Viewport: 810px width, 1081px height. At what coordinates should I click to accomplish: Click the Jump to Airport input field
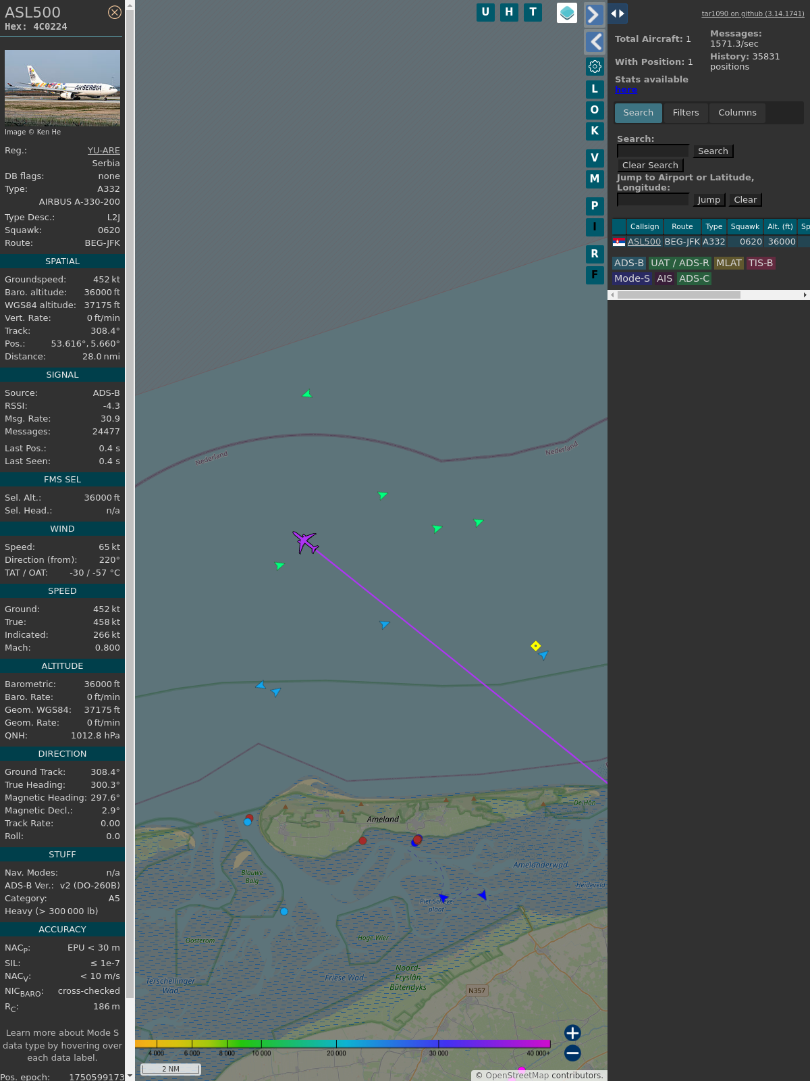point(653,200)
